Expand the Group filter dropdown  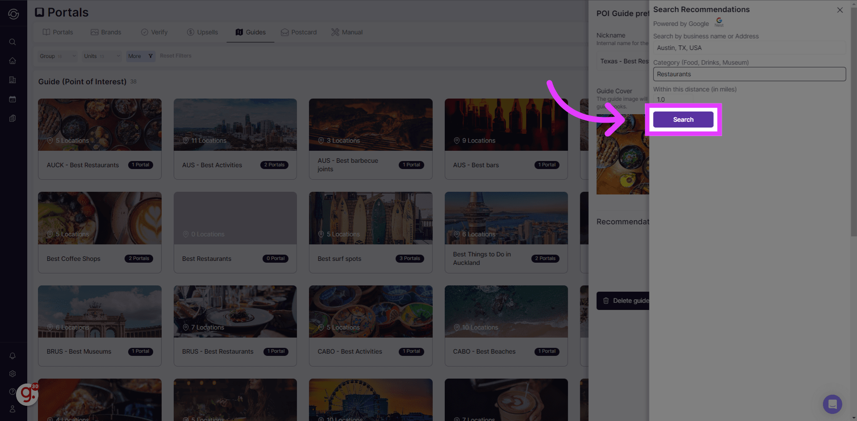pyautogui.click(x=57, y=56)
